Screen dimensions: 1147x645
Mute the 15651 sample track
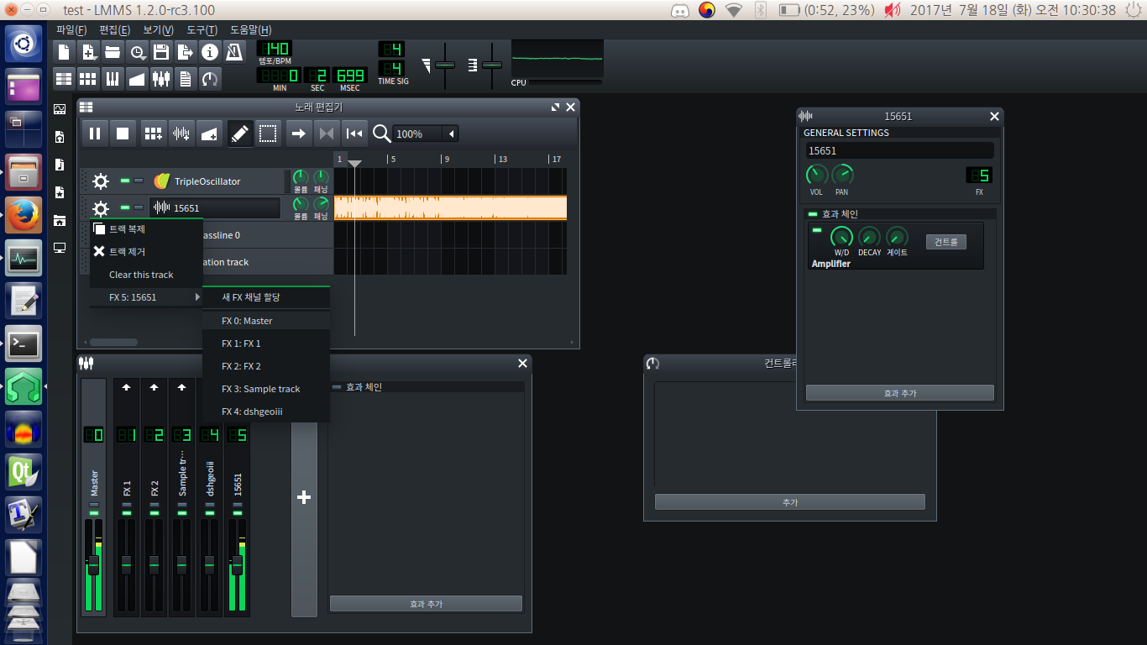125,207
